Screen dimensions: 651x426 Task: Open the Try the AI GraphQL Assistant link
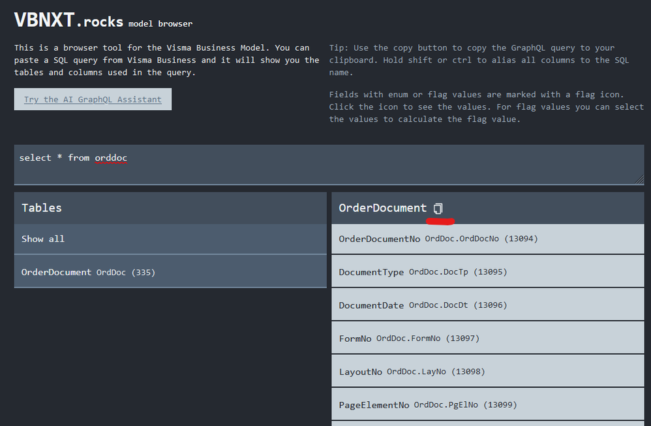[x=93, y=99]
